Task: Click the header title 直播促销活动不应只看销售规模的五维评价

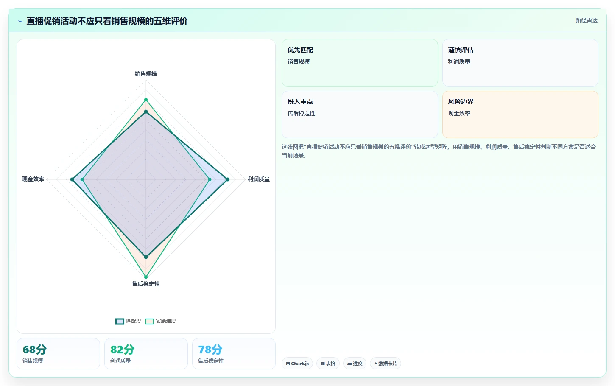Action: (x=107, y=21)
